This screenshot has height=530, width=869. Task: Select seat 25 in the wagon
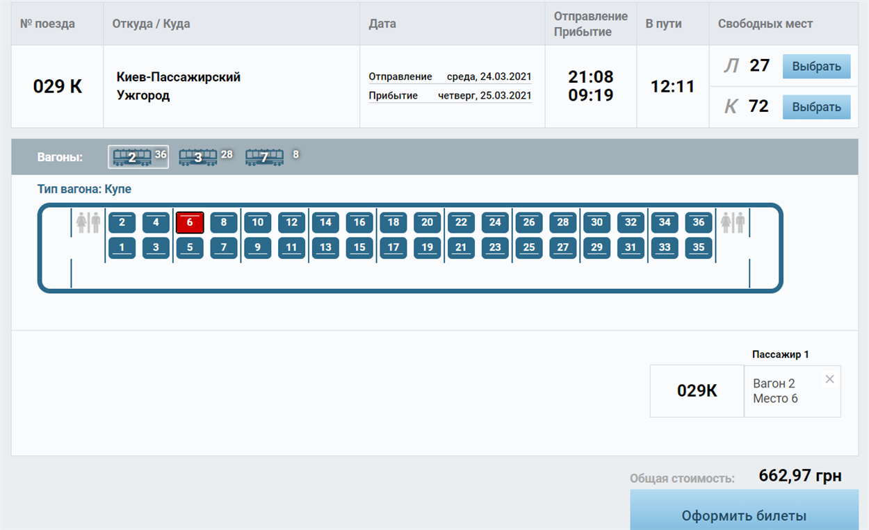tap(529, 247)
